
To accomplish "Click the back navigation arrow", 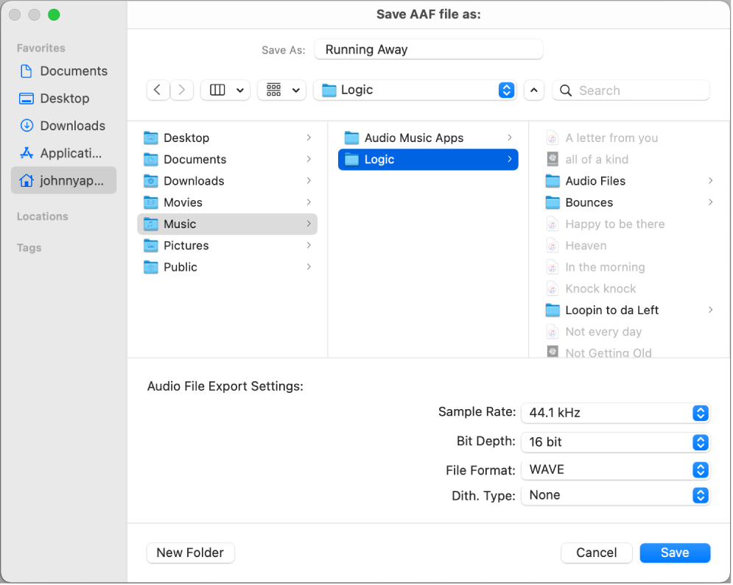I will pos(158,90).
